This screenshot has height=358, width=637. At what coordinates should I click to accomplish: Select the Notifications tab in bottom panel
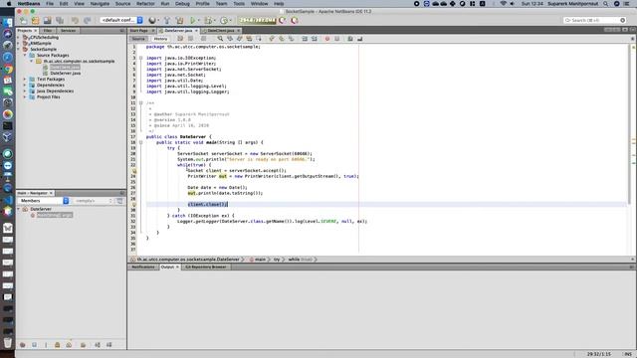(x=143, y=267)
